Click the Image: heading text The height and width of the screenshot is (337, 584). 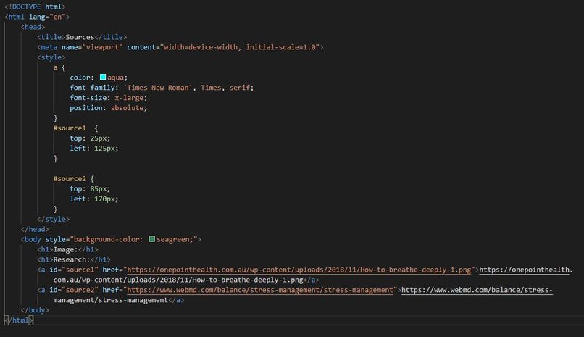pyautogui.click(x=65, y=249)
